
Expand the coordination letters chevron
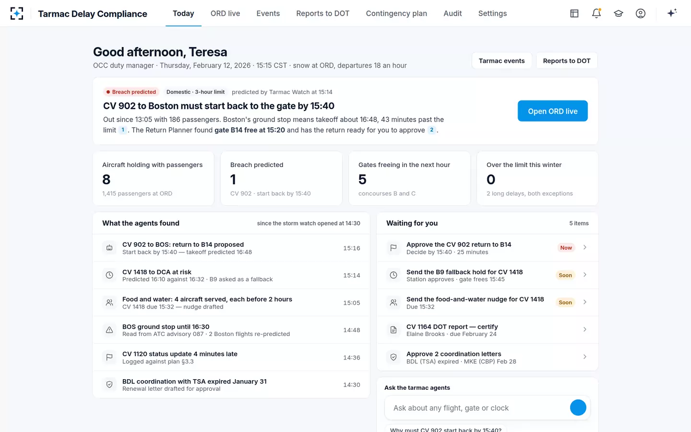pyautogui.click(x=585, y=357)
